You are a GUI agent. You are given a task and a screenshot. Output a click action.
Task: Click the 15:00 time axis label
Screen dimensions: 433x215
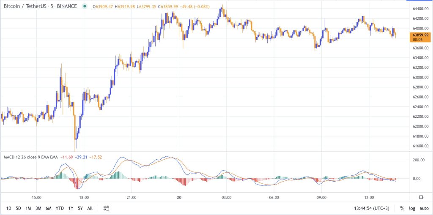[x=36, y=197]
